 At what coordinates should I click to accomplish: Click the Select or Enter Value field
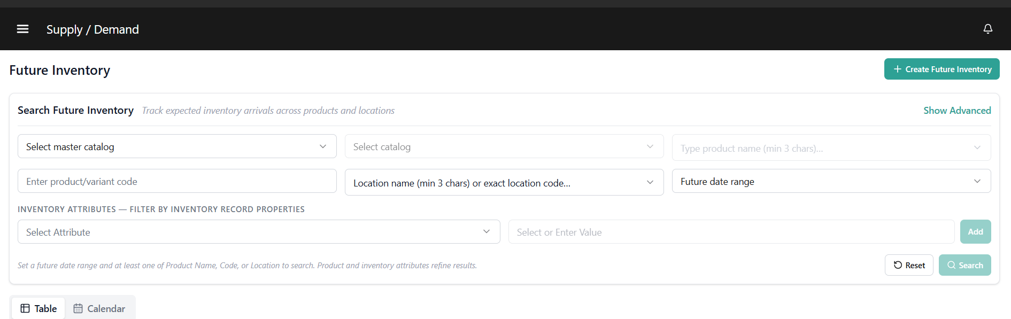point(731,232)
